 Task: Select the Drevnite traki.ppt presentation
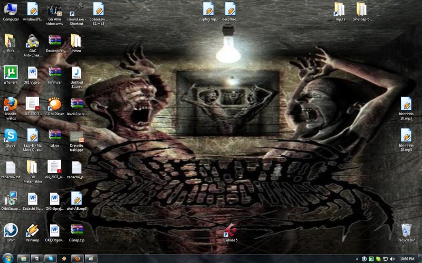[76, 141]
